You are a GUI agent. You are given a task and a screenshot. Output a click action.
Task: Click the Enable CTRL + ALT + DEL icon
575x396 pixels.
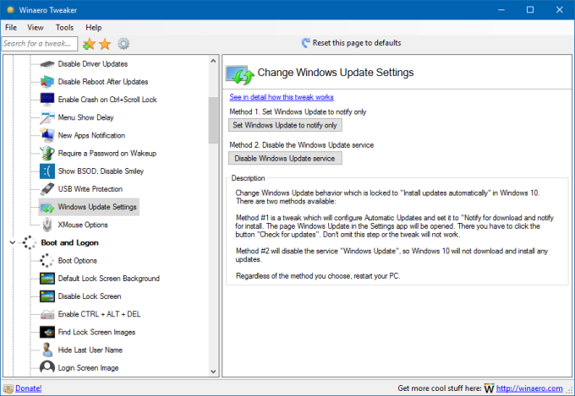pyautogui.click(x=47, y=314)
